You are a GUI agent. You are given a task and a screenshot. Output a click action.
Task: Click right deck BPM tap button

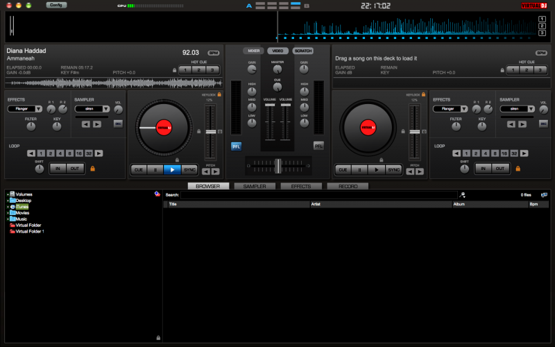pos(541,53)
